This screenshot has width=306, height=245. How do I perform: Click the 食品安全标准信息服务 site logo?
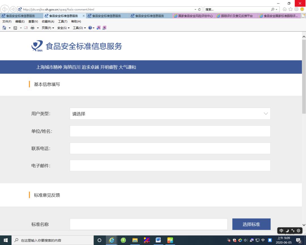77,46
